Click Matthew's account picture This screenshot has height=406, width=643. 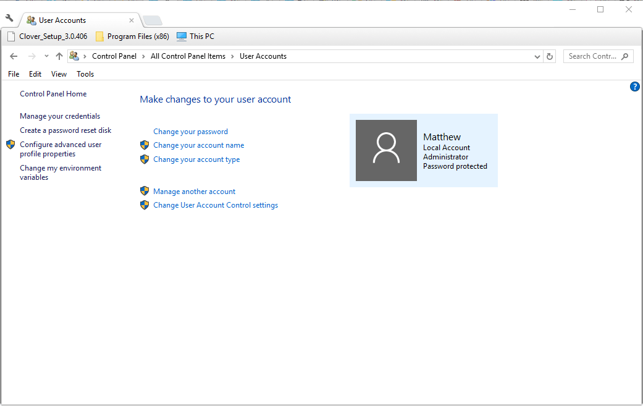click(386, 151)
